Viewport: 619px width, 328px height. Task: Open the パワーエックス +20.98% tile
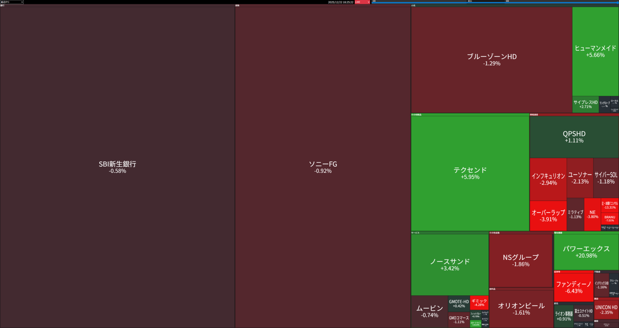pyautogui.click(x=586, y=252)
